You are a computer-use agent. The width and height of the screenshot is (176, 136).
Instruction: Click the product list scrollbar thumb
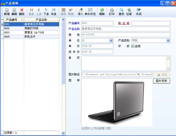pos(63,53)
